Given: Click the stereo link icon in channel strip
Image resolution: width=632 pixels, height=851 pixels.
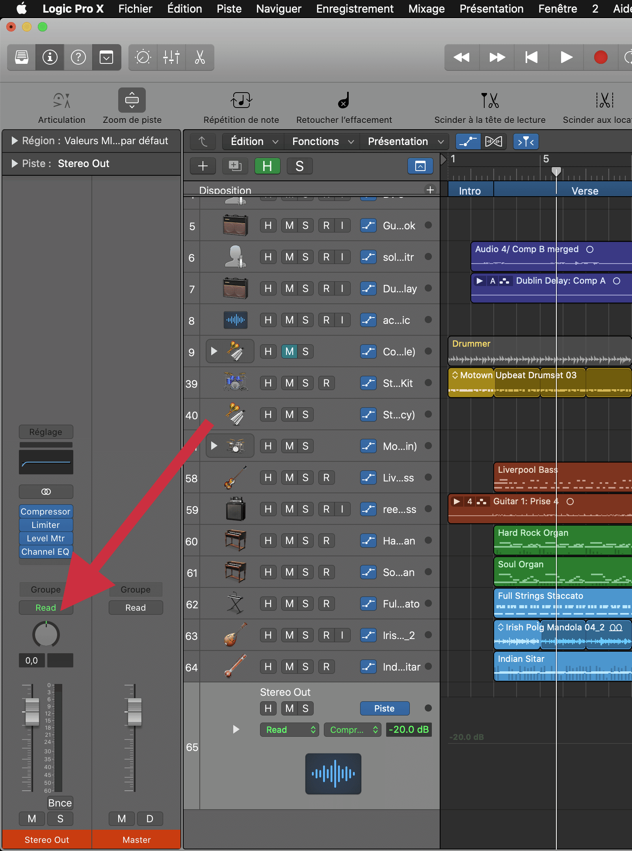Looking at the screenshot, I should pos(46,492).
